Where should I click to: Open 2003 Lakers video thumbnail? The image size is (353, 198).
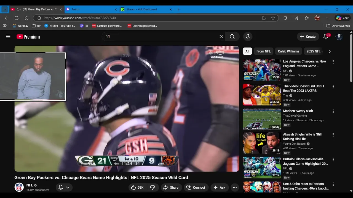pos(262,95)
